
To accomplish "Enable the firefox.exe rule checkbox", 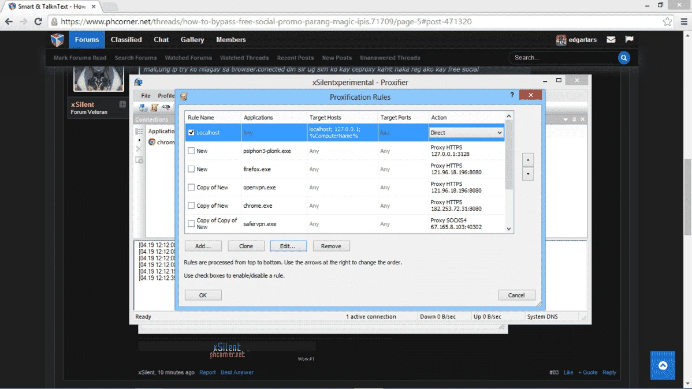I will pyautogui.click(x=191, y=169).
